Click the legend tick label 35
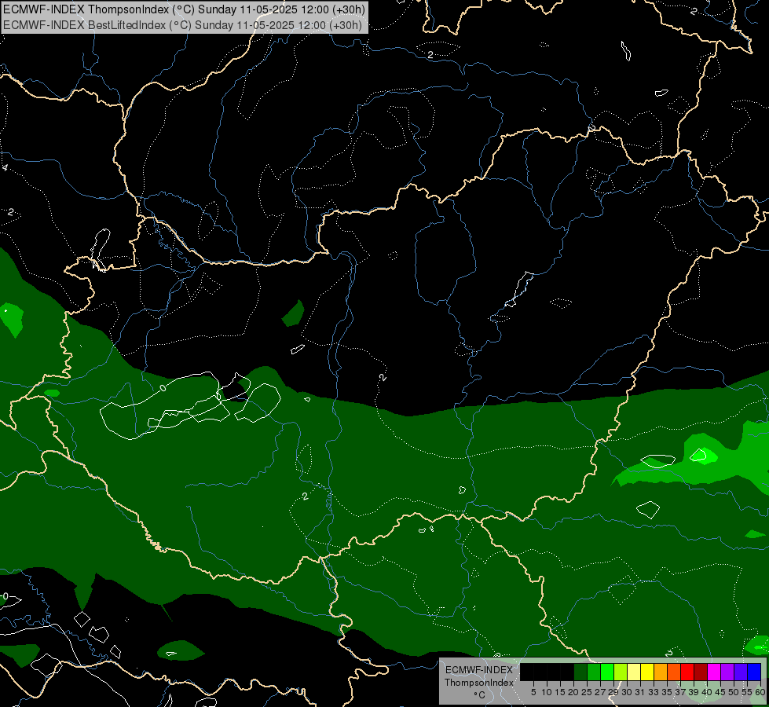The height and width of the screenshot is (707, 769). point(667,692)
